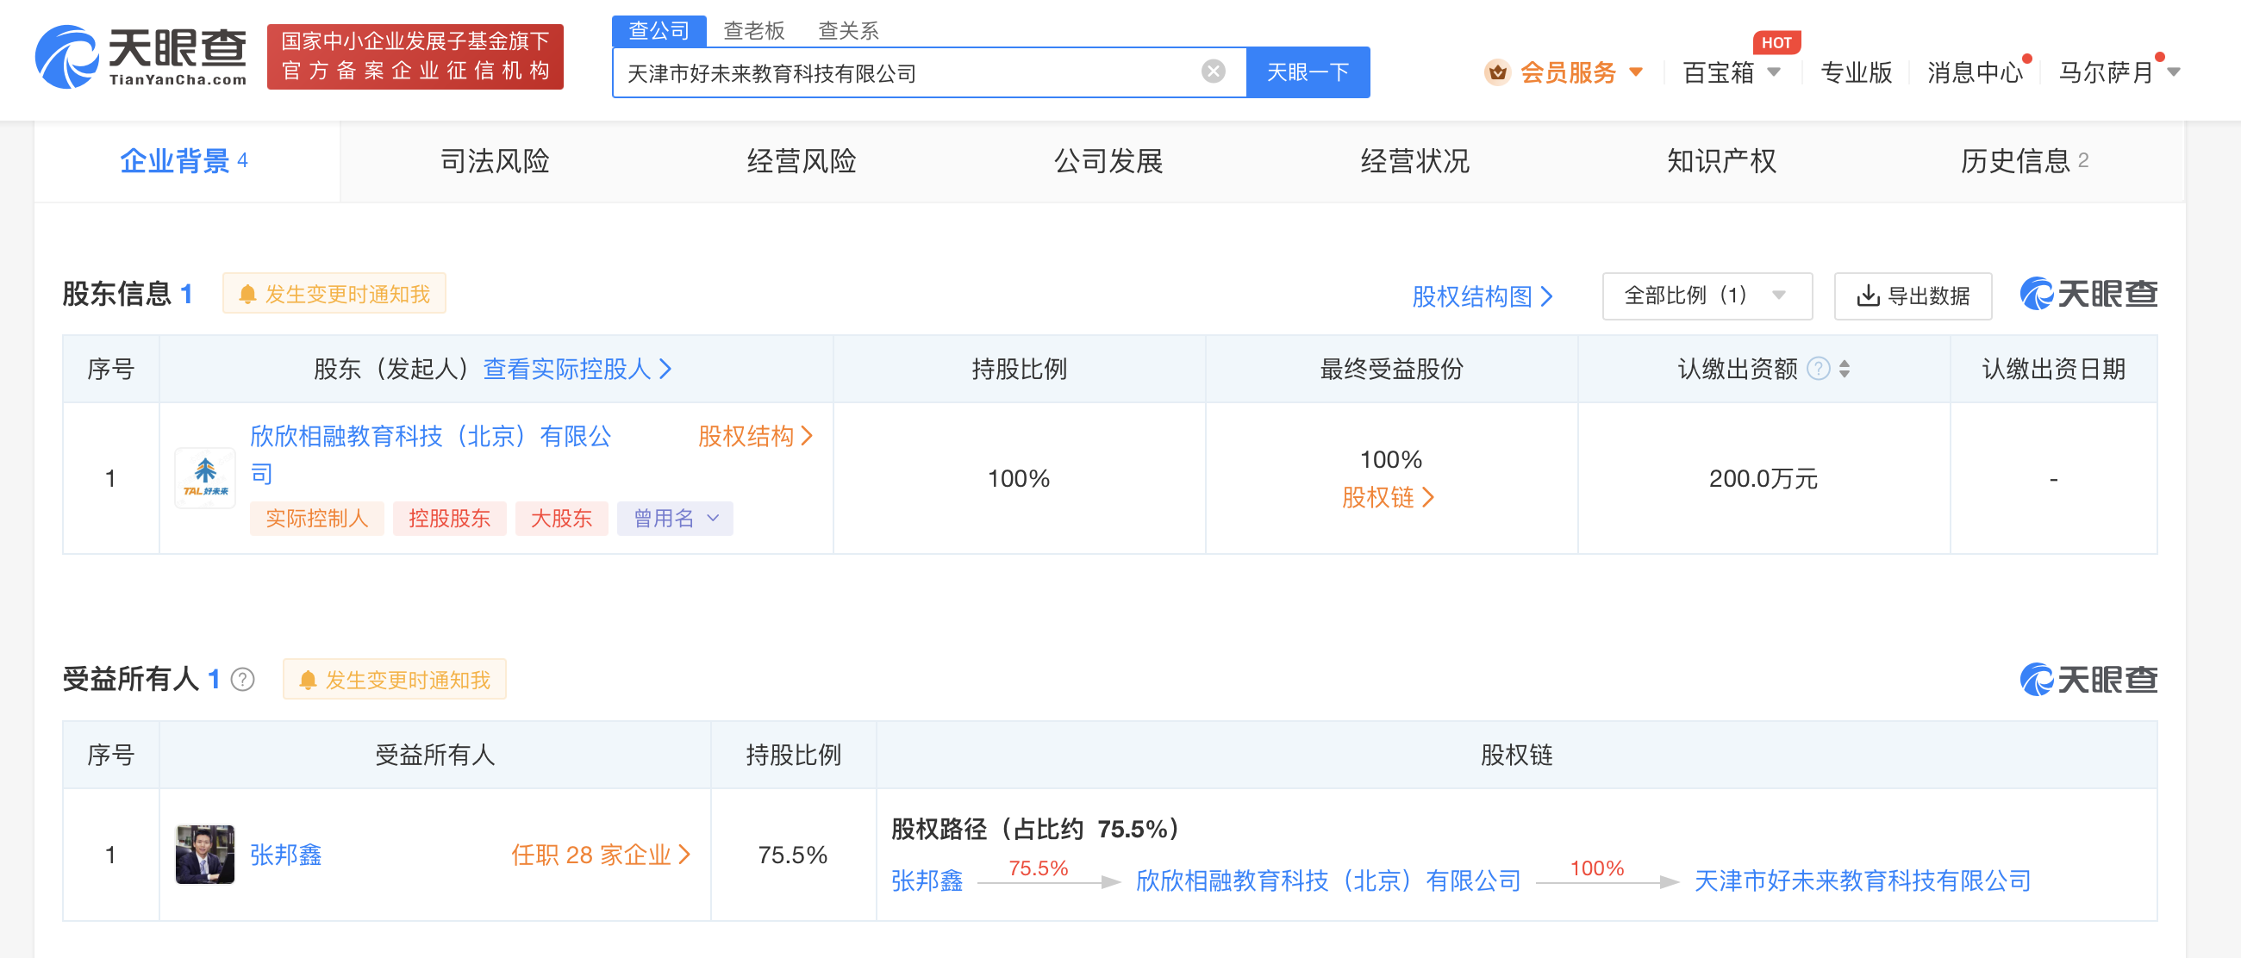2241x958 pixels.
Task: Select the 查公司 search tab
Action: [659, 31]
